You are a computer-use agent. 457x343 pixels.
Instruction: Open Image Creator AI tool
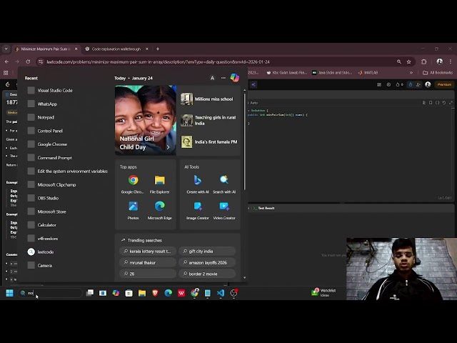coord(197,208)
